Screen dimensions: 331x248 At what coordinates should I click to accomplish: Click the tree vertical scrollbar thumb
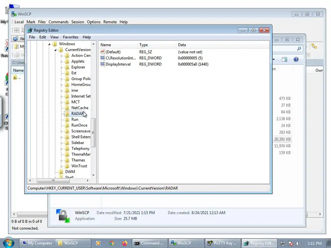[93, 132]
